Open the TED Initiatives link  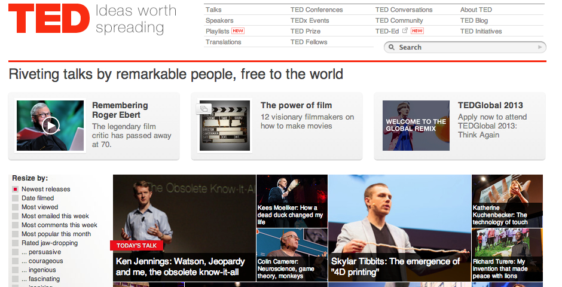tap(481, 31)
